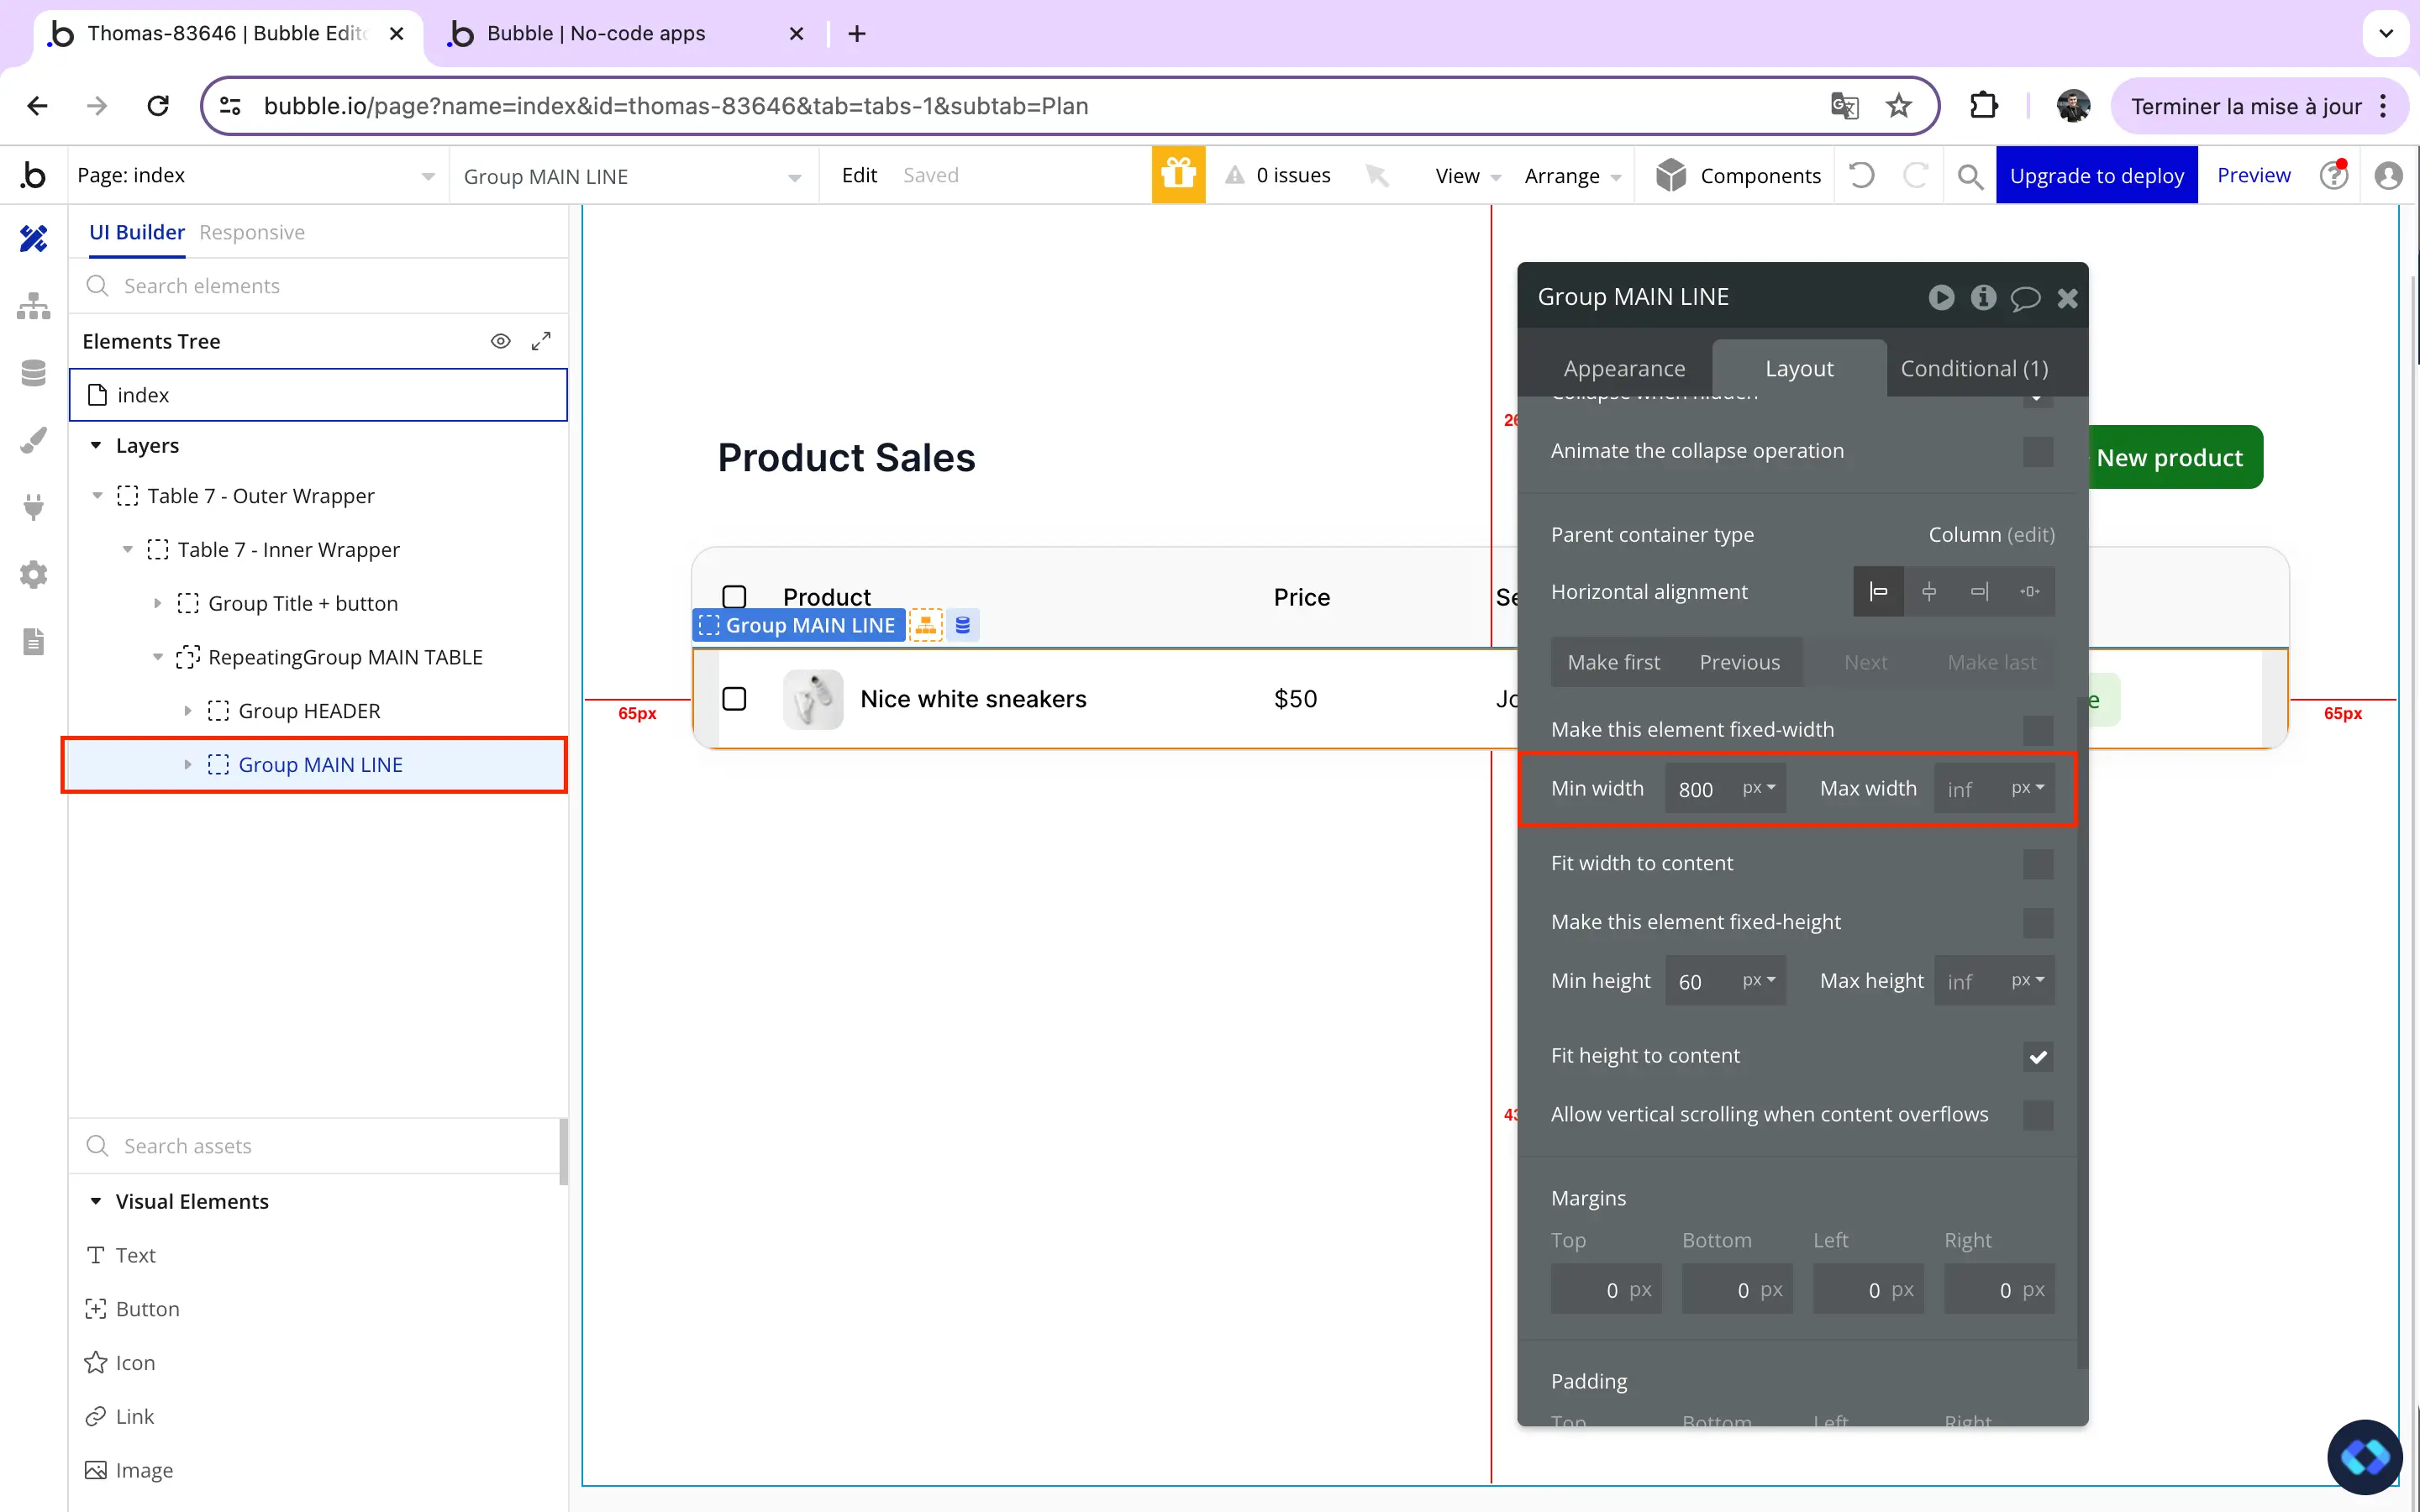Expand the Elements Tree with arrows icon
The width and height of the screenshot is (2420, 1512).
click(541, 341)
